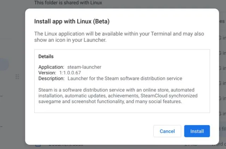Click the 'Details' heading

[46, 56]
